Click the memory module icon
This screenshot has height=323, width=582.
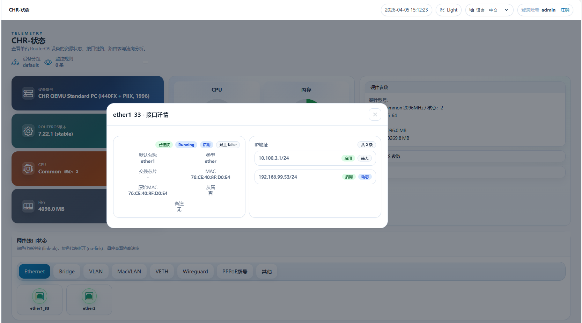(28, 206)
